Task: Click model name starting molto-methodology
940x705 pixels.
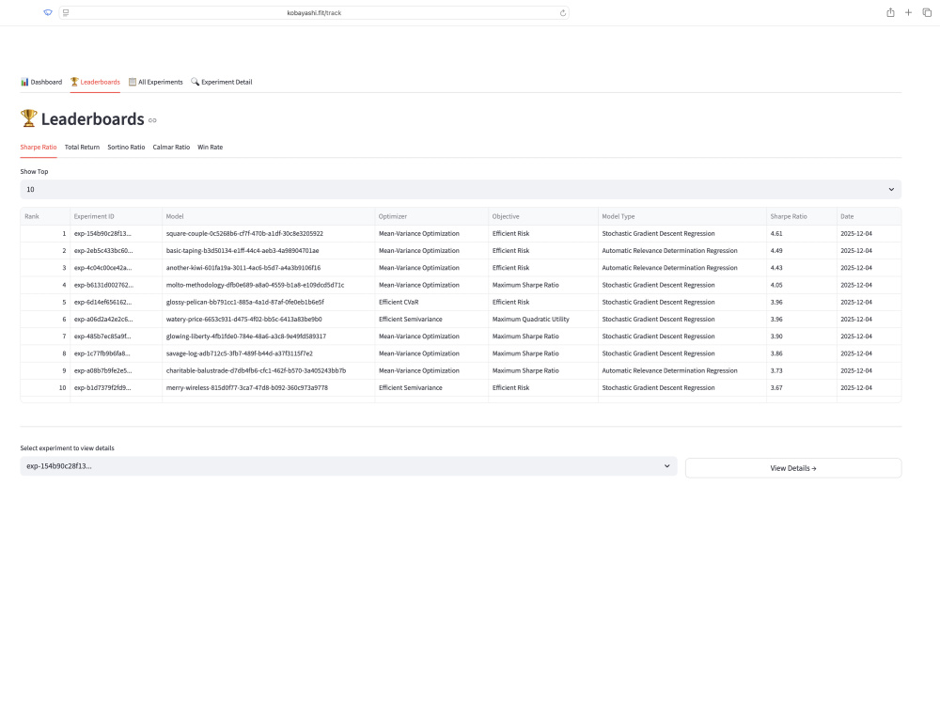Action: [256, 286]
